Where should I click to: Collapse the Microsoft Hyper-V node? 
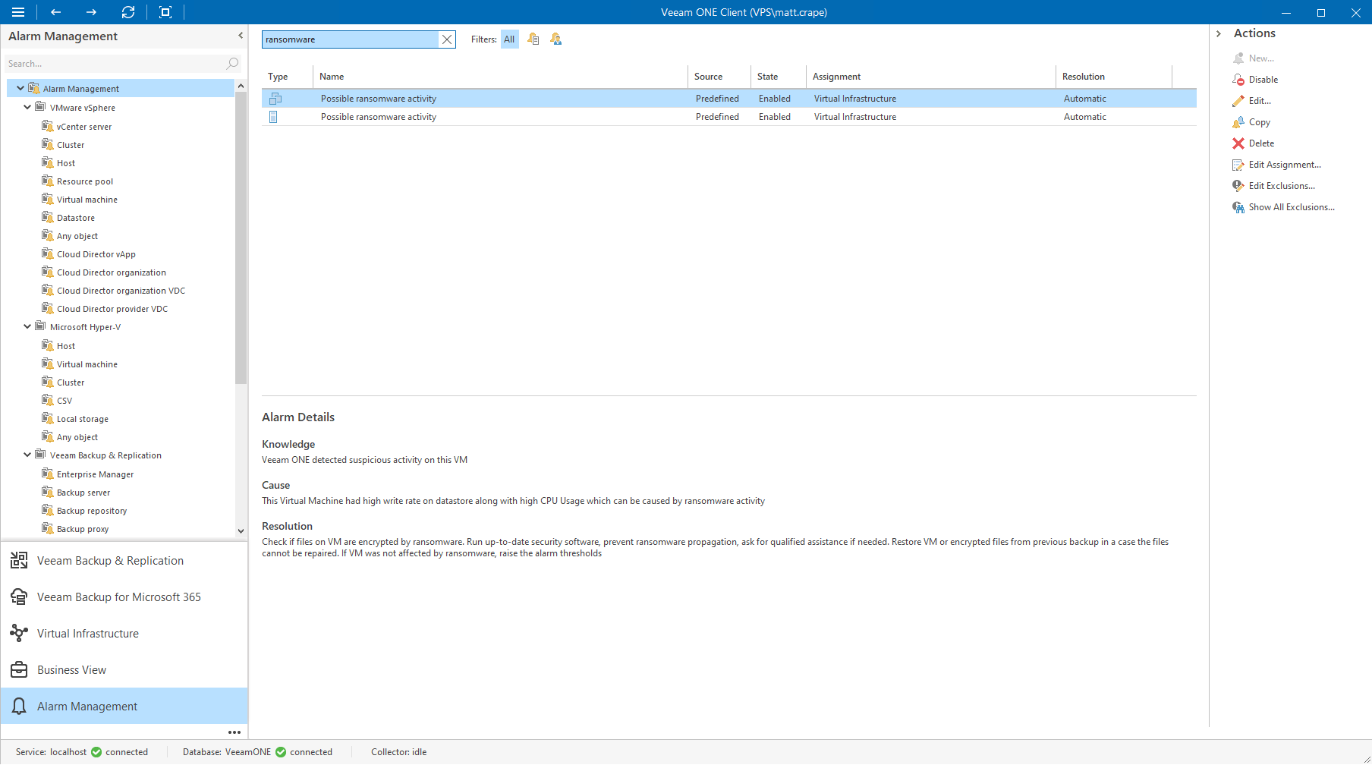(27, 326)
